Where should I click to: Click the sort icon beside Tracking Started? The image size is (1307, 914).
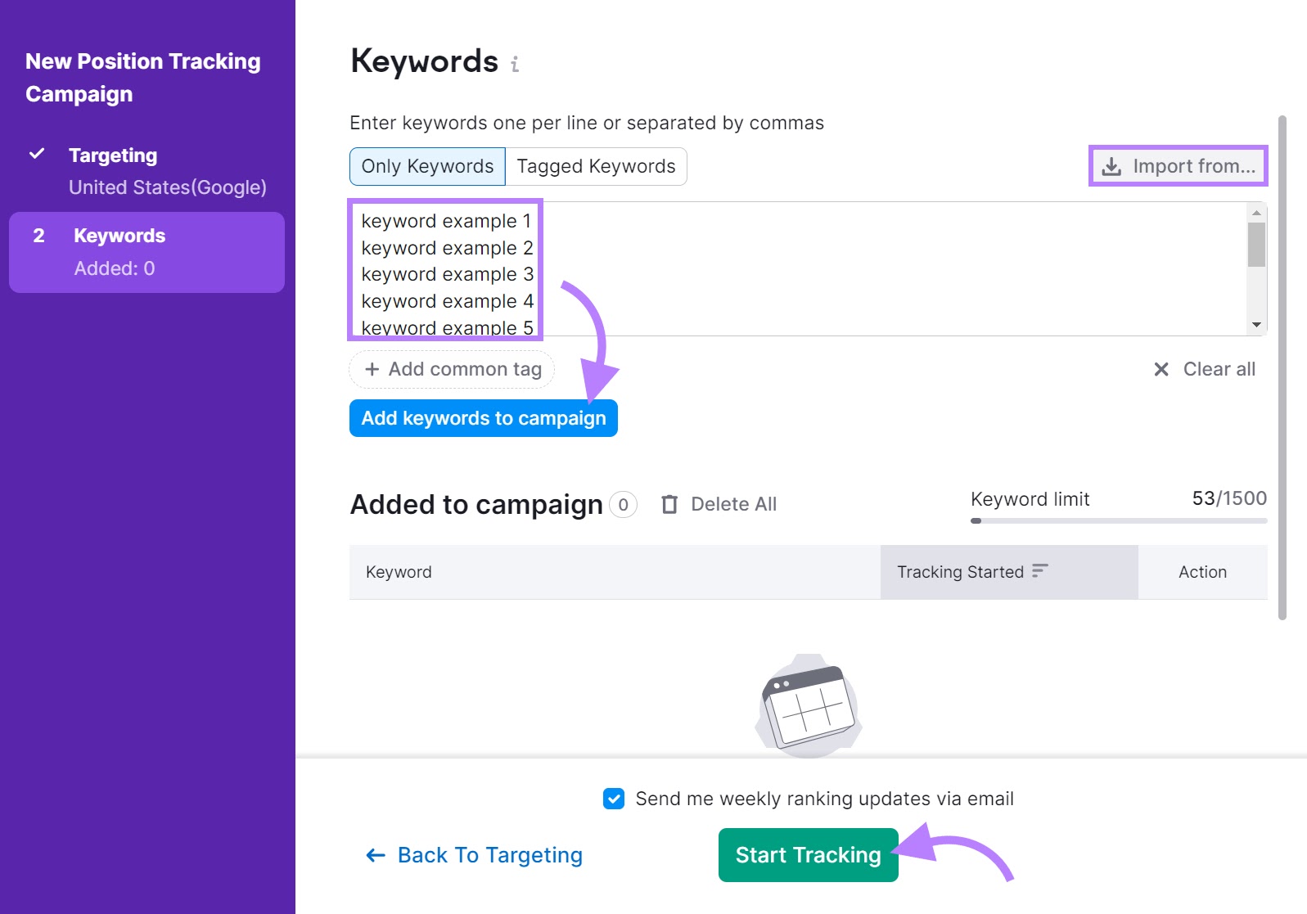pos(1039,571)
